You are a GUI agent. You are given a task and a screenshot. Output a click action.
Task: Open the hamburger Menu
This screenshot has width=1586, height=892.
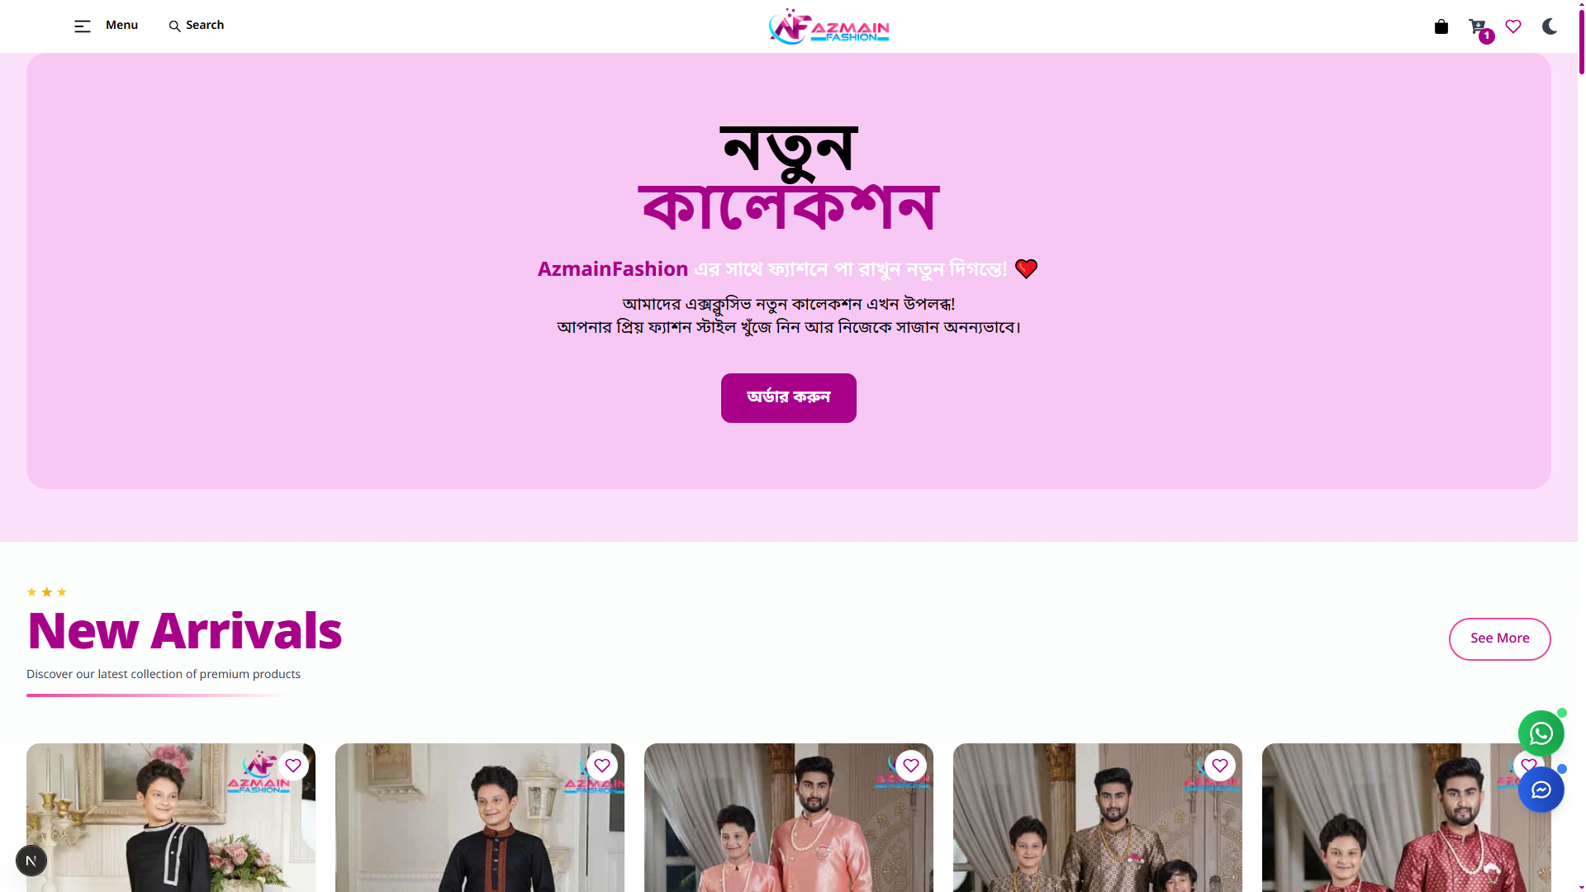pos(106,26)
